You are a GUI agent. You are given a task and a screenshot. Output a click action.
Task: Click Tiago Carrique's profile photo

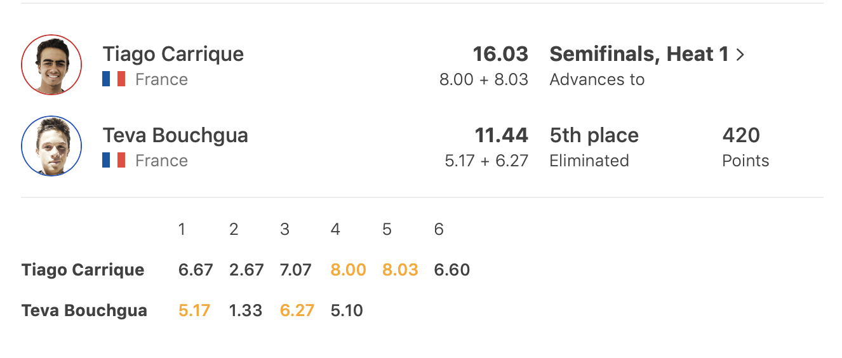[x=51, y=65]
